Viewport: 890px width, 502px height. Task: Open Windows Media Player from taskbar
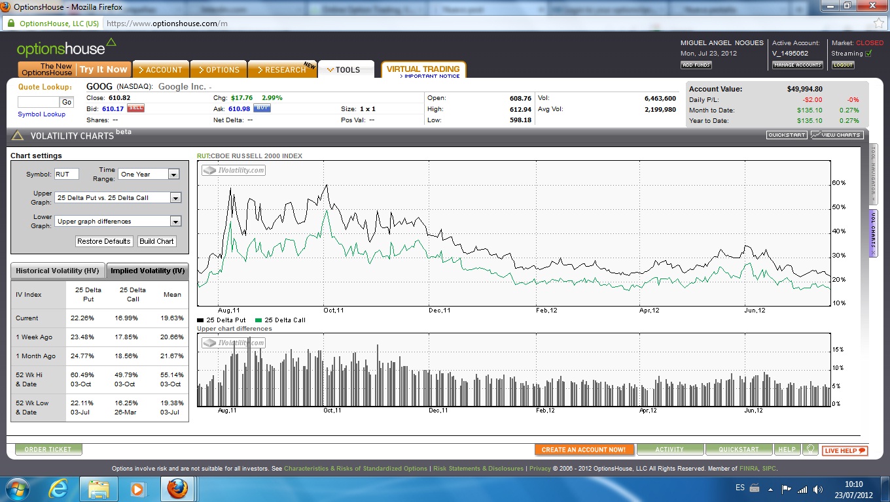137,488
